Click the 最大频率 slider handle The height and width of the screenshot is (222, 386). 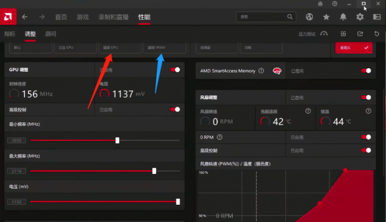click(x=154, y=171)
